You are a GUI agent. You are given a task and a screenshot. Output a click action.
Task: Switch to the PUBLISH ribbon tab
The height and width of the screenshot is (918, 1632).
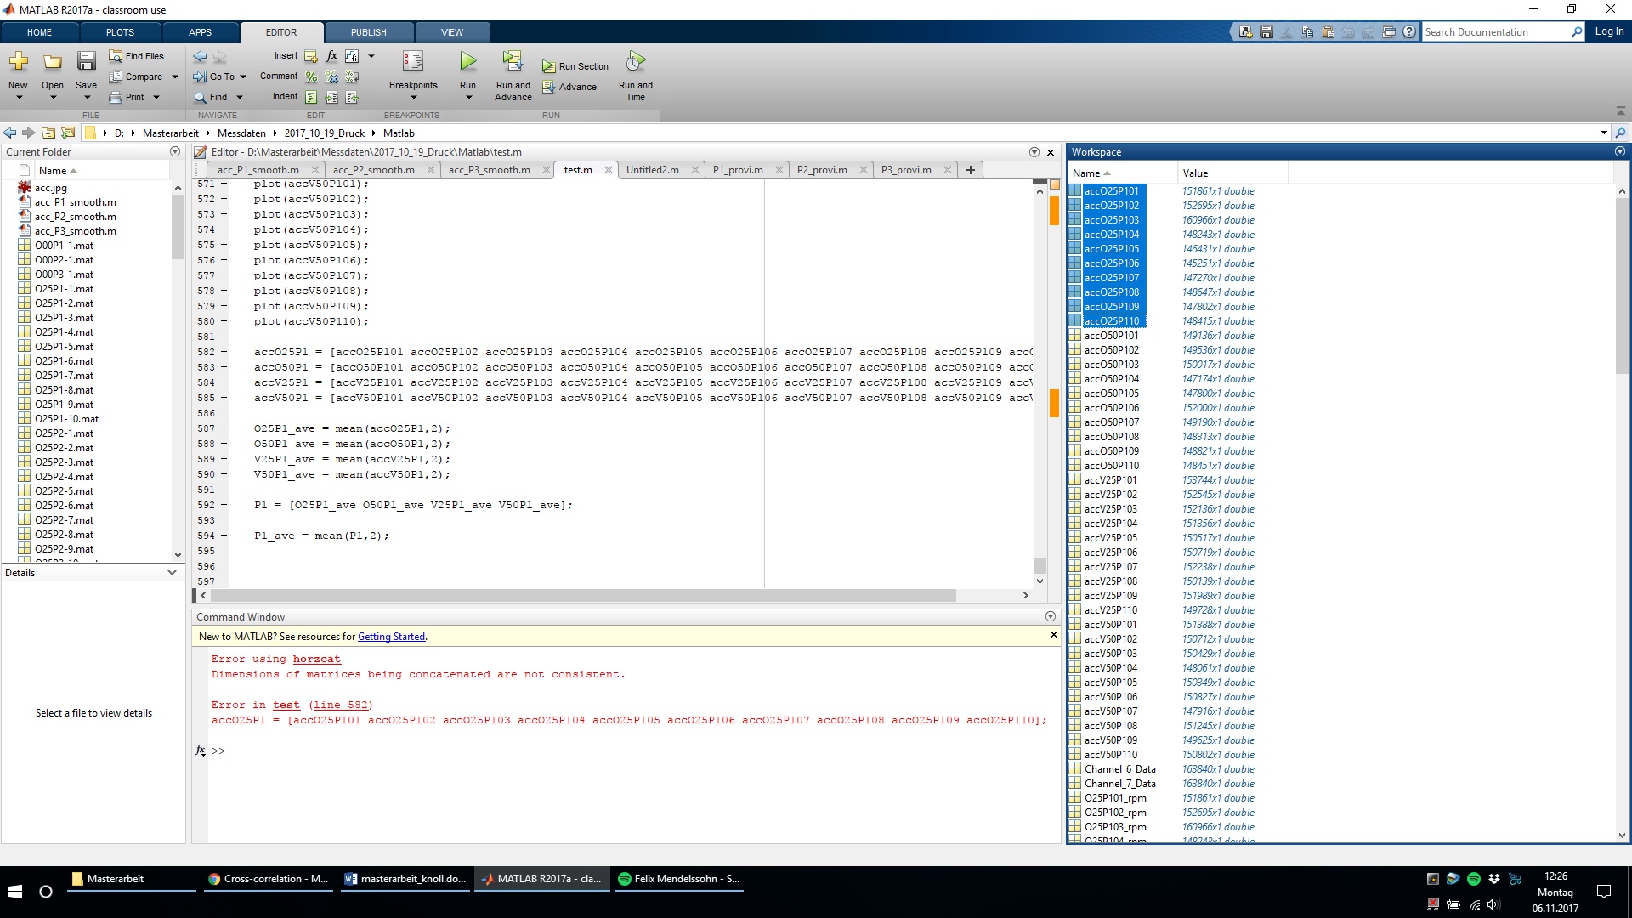point(368,32)
